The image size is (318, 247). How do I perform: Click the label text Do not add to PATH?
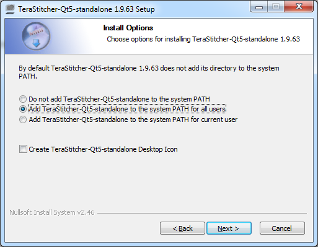coord(119,99)
